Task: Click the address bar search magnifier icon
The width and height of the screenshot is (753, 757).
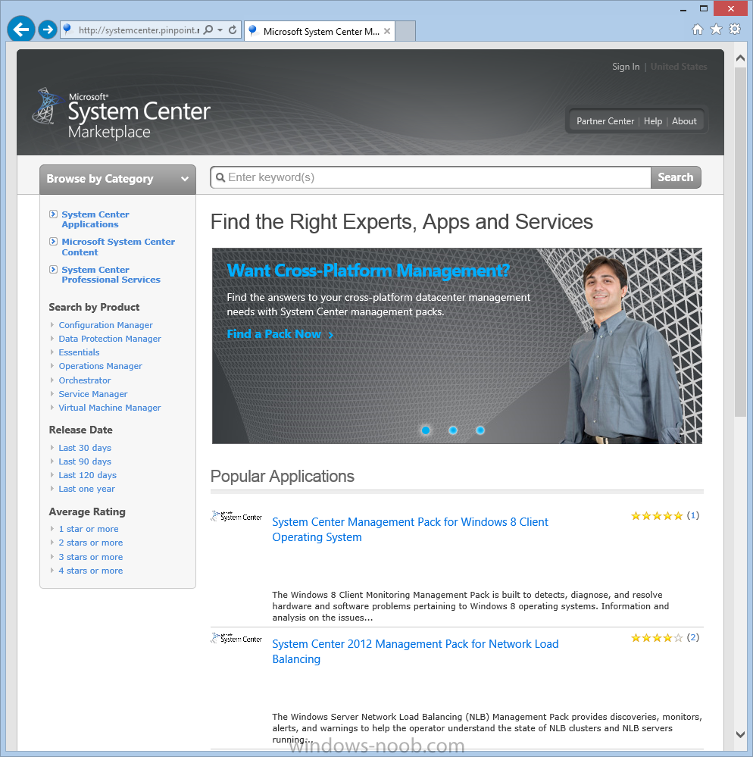Action: [208, 30]
